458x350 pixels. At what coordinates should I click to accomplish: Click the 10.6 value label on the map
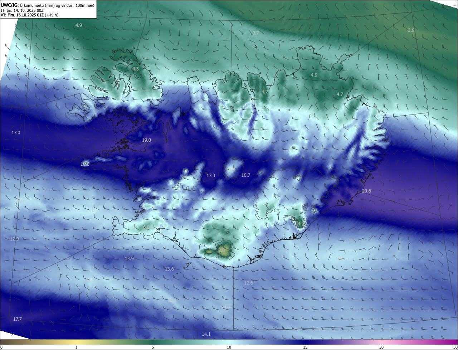tap(85, 164)
